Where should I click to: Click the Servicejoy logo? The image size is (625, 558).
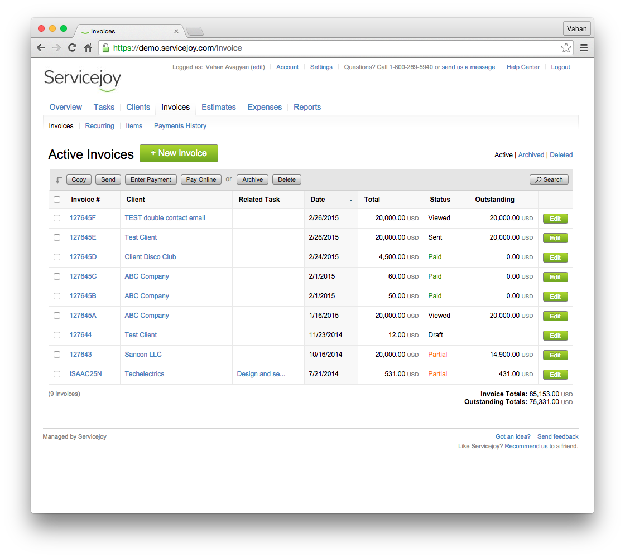point(83,80)
